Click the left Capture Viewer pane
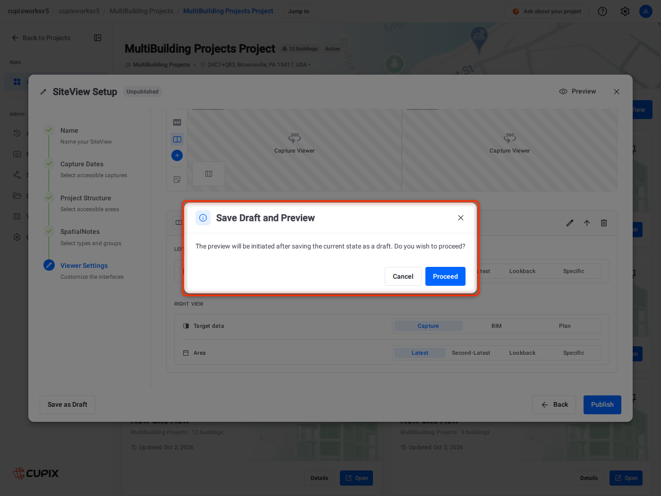The image size is (661, 496). coord(295,150)
